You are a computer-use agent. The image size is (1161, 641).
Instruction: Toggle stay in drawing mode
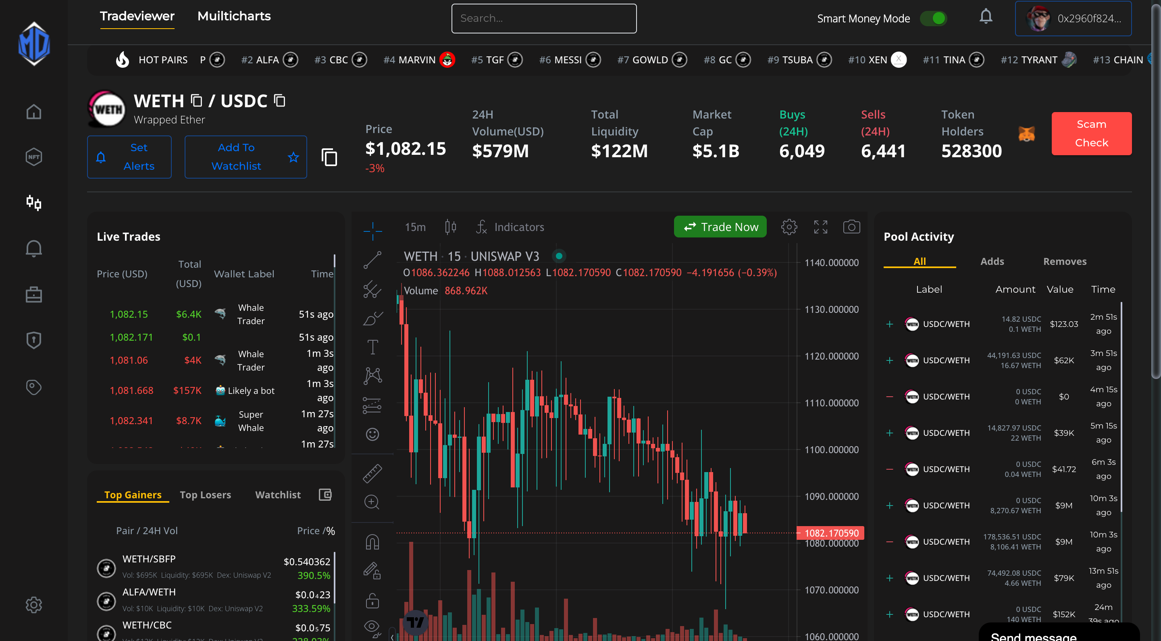click(x=372, y=571)
